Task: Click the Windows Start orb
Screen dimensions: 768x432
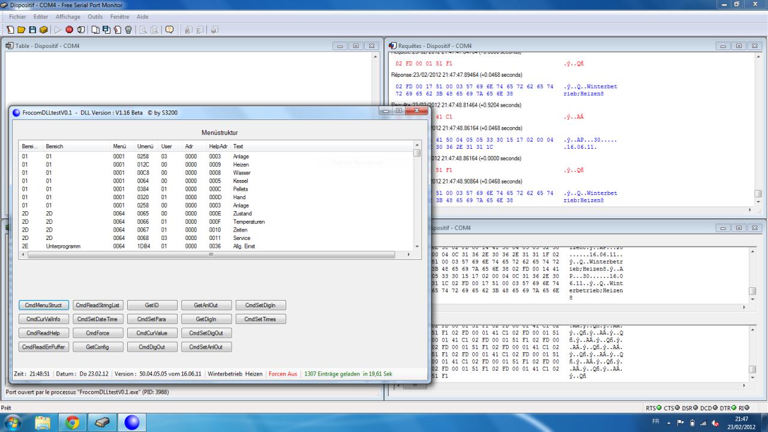Action: [13, 422]
